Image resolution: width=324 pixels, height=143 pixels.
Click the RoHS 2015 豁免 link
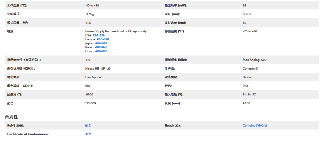click(x=88, y=126)
